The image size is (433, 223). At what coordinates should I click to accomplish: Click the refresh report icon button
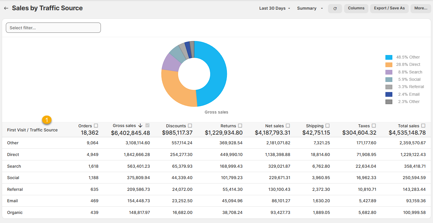click(x=335, y=8)
